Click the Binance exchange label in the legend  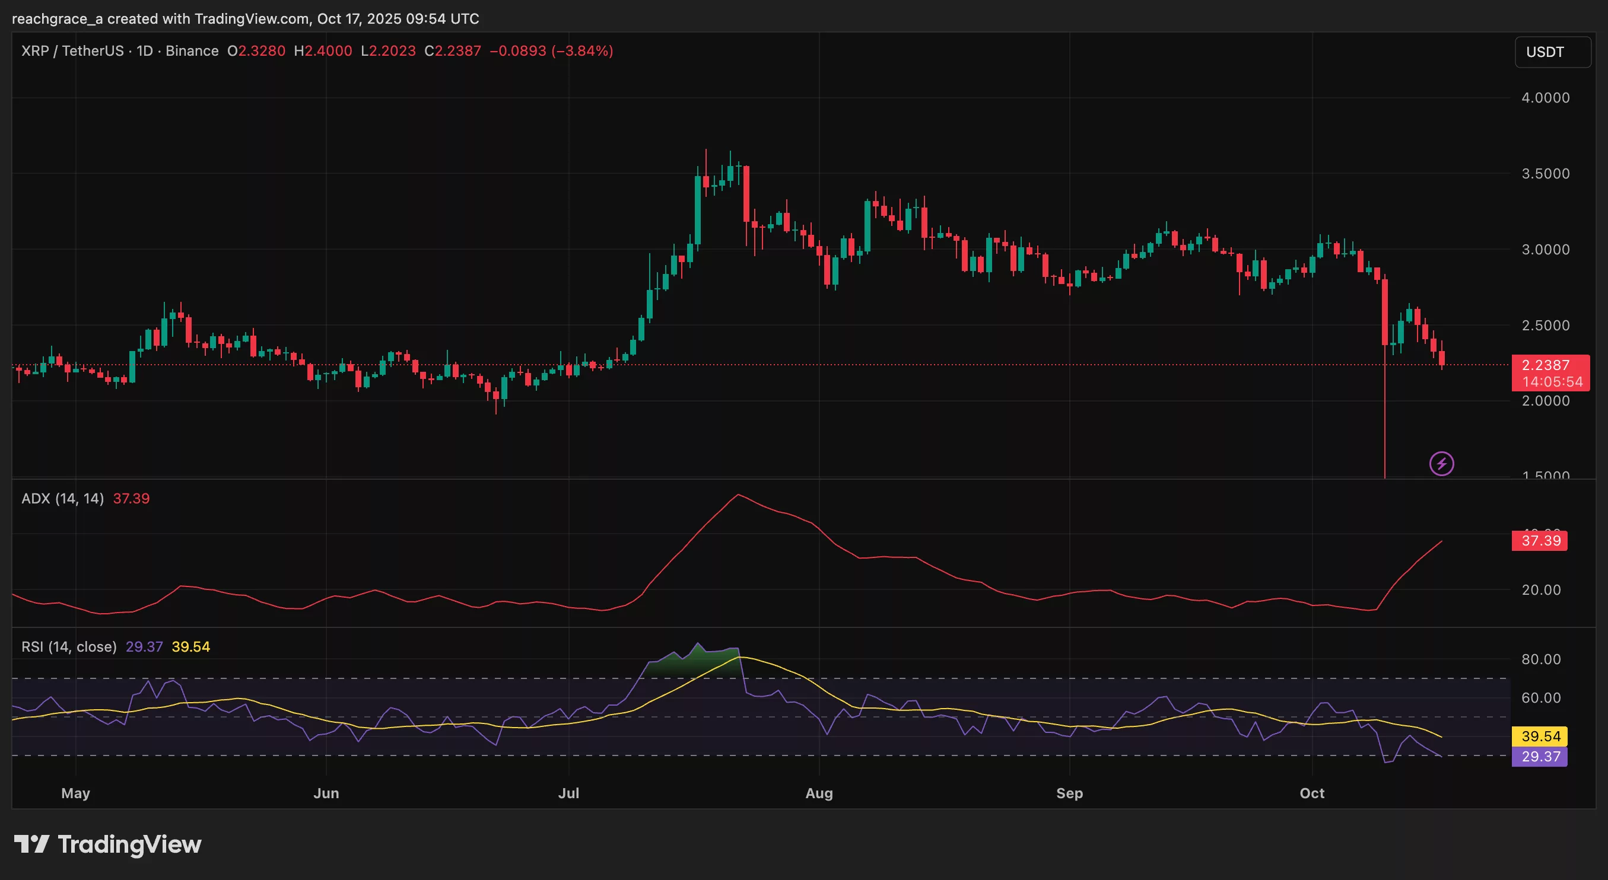click(192, 51)
